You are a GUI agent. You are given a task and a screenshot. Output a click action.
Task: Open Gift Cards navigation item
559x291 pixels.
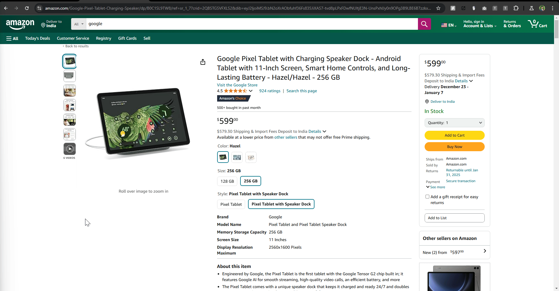tap(127, 39)
